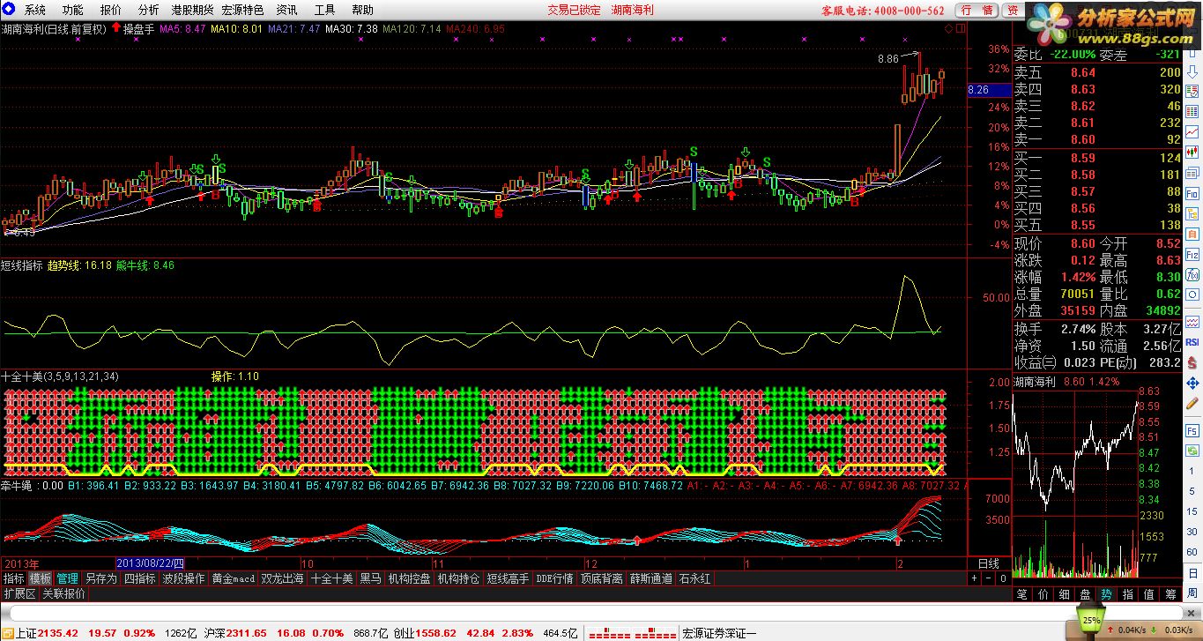This screenshot has width=1203, height=641.
Task: Switch to the 笔 tab under the intraday chart
Action: click(1021, 594)
